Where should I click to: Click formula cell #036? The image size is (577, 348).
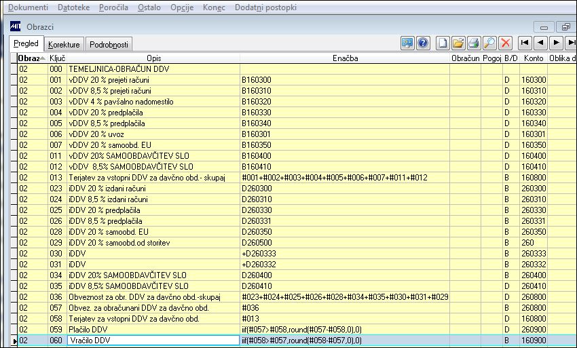click(345, 307)
